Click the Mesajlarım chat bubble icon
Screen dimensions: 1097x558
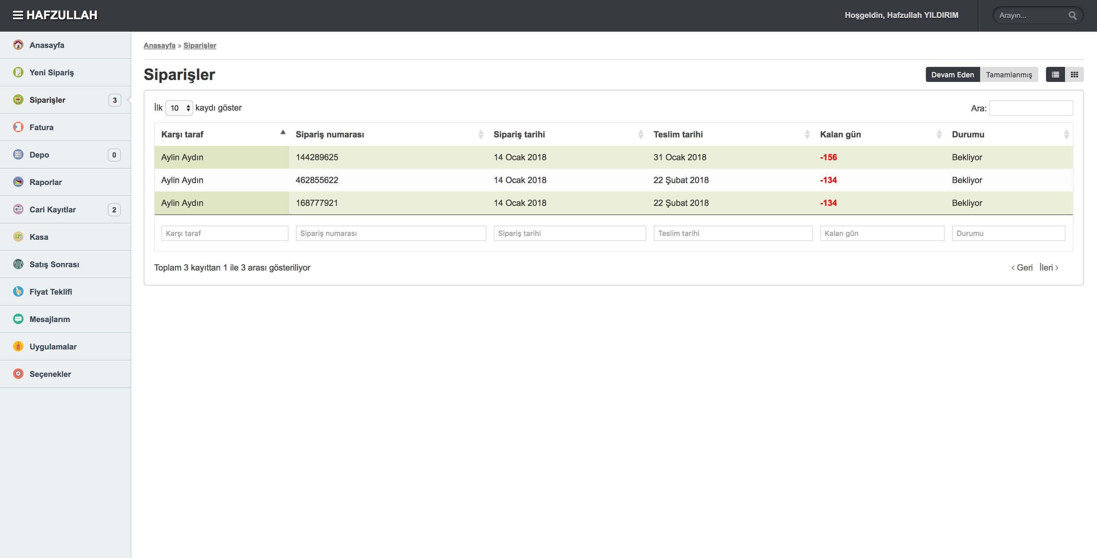(18, 319)
